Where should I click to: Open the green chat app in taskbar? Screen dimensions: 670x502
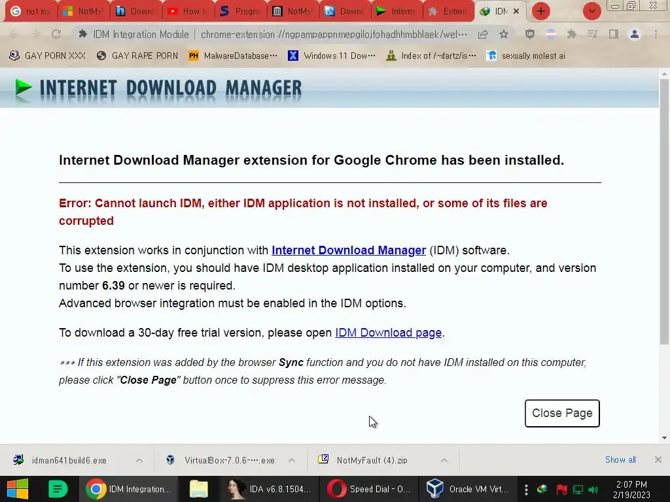[x=58, y=489]
